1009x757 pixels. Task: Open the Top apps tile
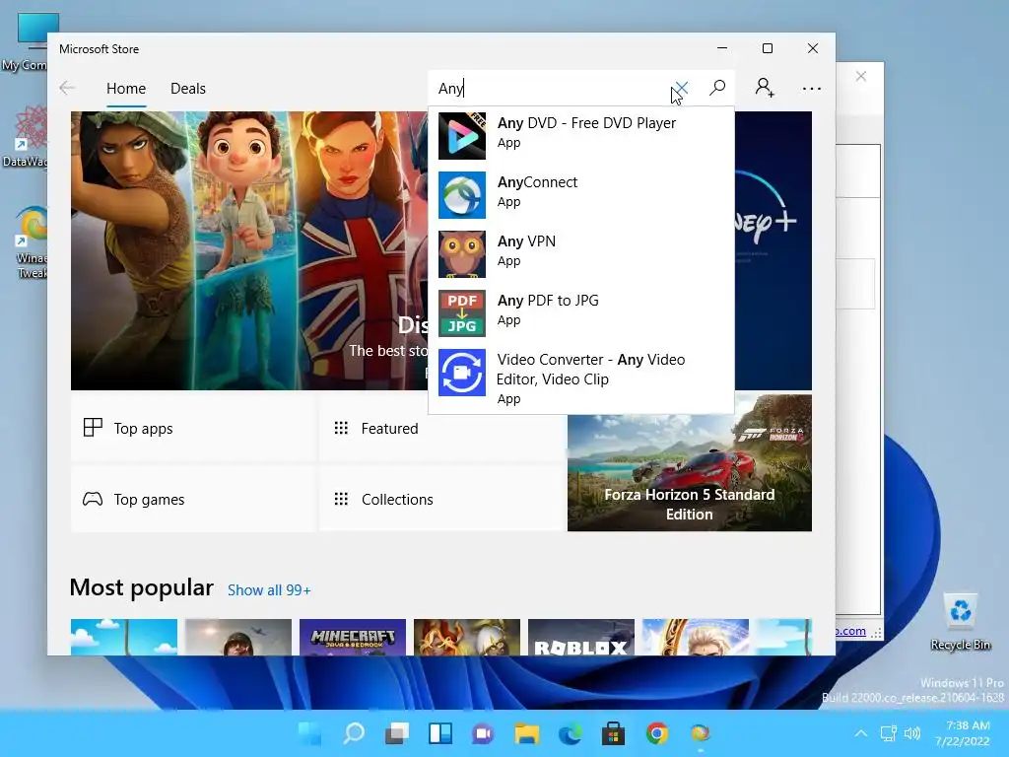pyautogui.click(x=192, y=428)
